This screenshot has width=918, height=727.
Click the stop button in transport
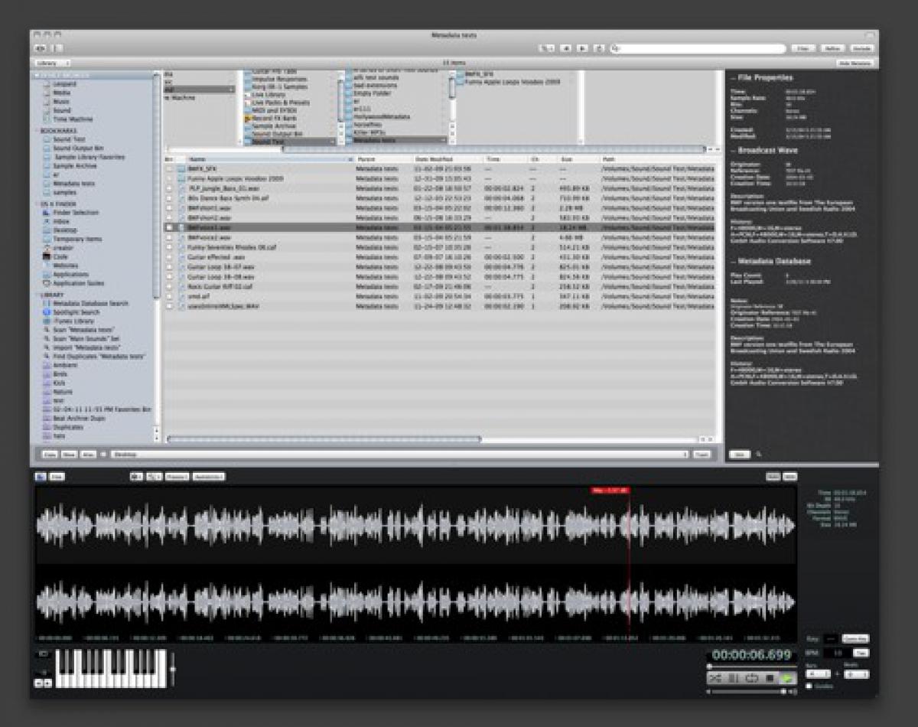pos(770,678)
